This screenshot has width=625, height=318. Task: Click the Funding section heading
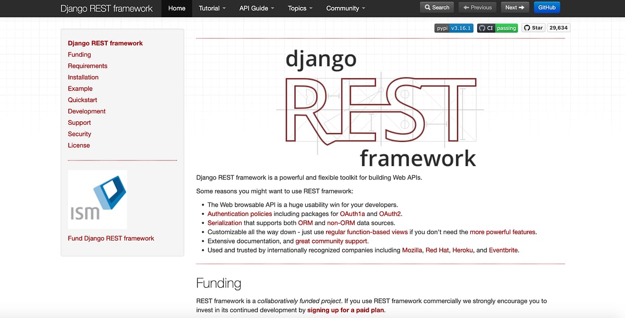(x=219, y=283)
